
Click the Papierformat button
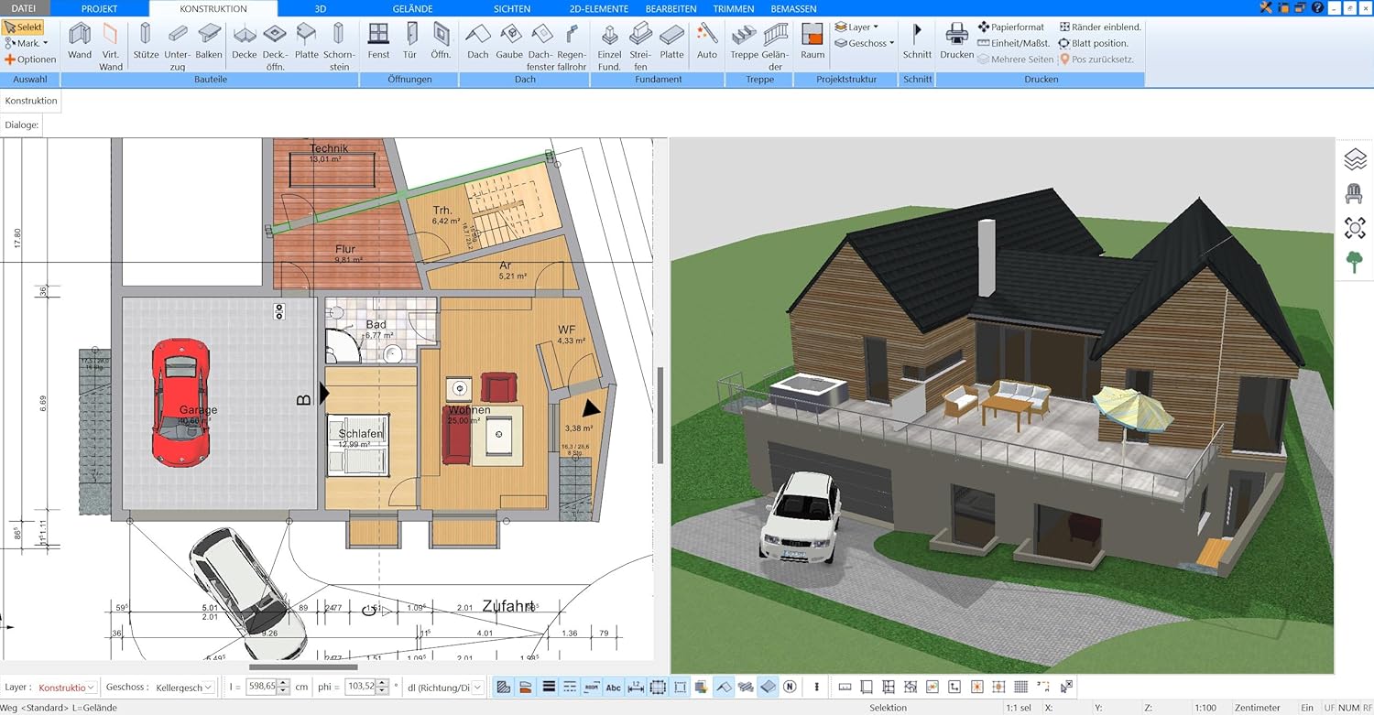coord(1011,27)
